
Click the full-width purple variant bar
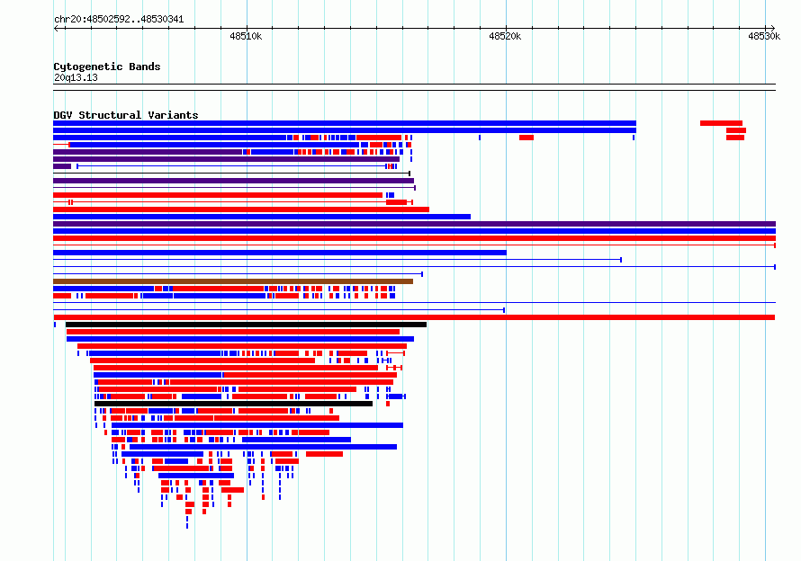point(414,224)
